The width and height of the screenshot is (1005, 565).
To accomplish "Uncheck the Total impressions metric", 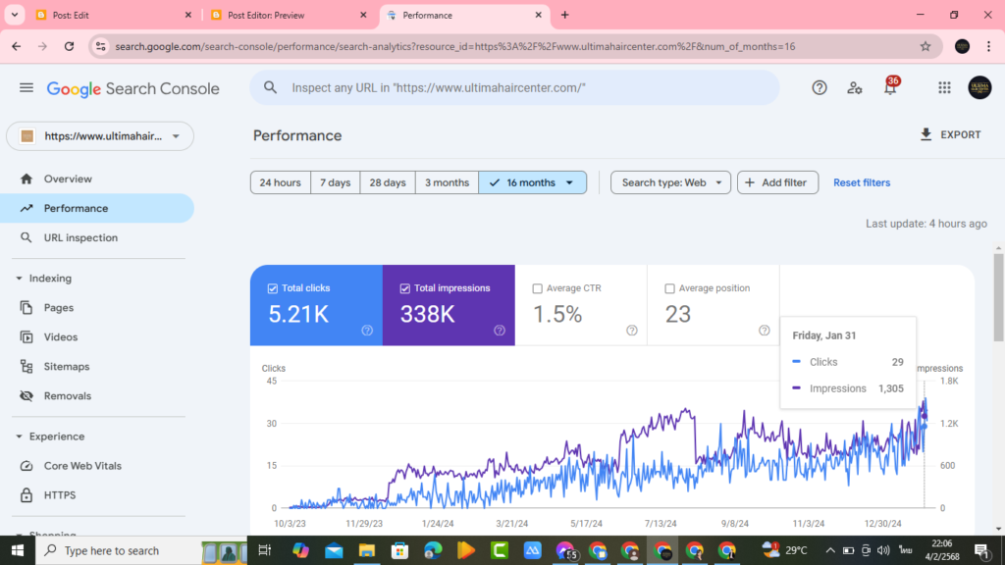I will tap(404, 287).
